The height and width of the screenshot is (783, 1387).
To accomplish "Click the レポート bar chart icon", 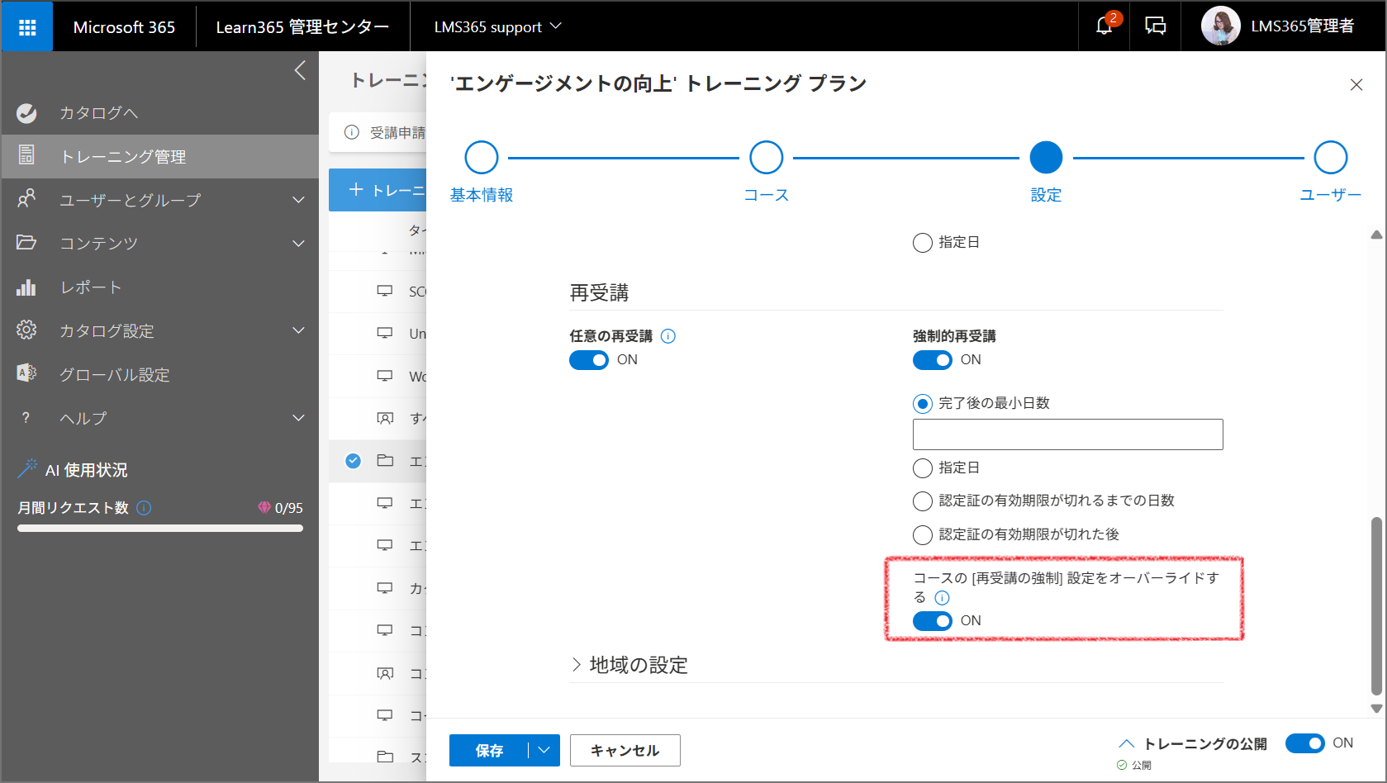I will tap(26, 287).
